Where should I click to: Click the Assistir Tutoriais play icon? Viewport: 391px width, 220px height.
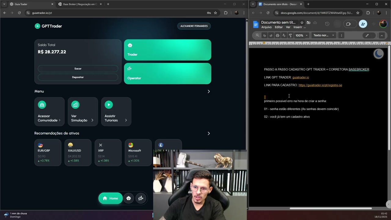108,105
